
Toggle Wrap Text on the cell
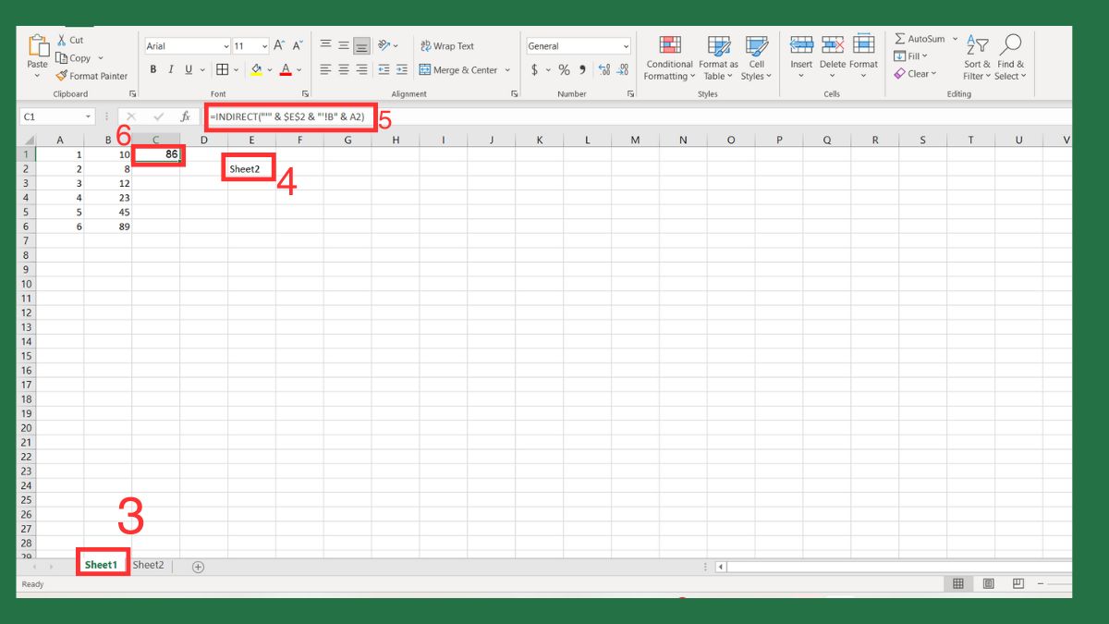point(447,46)
